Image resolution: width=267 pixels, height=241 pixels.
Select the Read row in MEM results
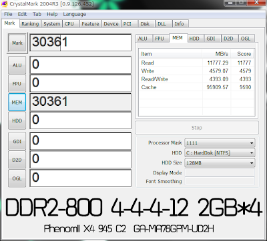[196, 63]
